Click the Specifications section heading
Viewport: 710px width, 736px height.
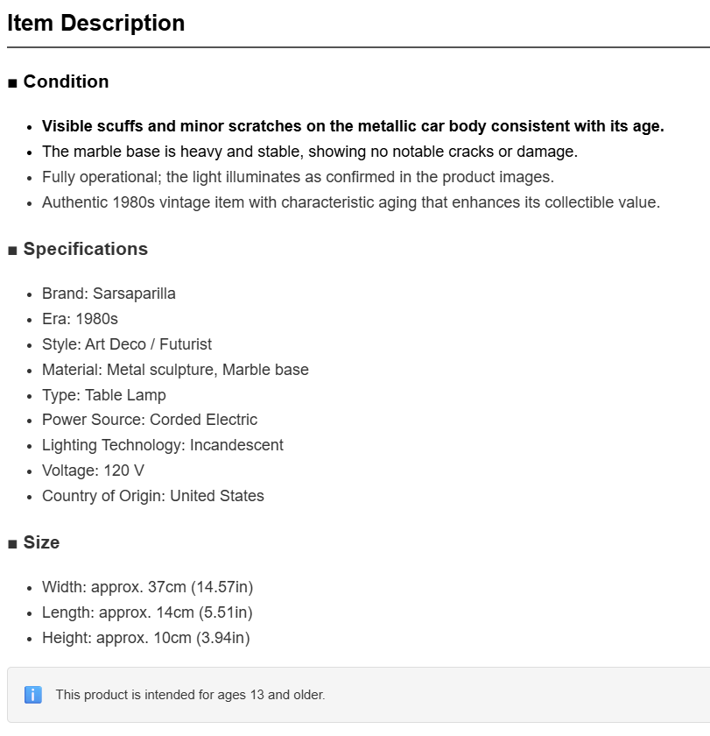click(x=85, y=249)
